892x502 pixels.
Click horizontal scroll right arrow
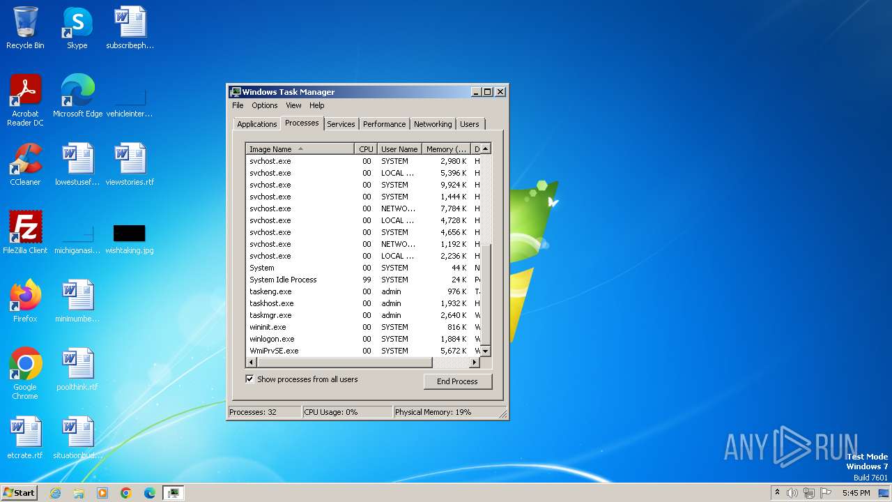pos(475,363)
